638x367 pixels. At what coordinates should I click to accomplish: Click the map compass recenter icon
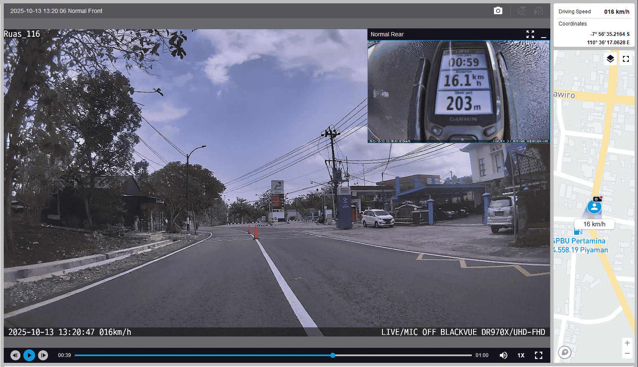(x=565, y=352)
